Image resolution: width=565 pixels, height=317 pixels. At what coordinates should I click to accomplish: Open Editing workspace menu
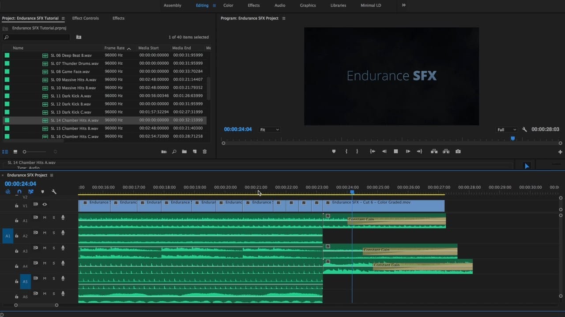pos(215,6)
